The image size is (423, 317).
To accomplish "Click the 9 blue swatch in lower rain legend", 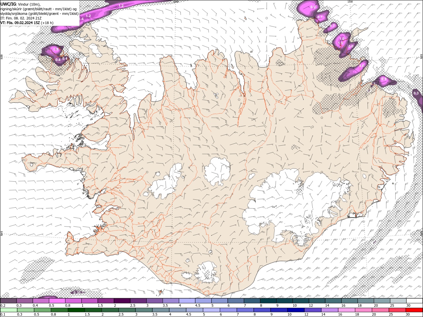I will [x=279, y=310].
